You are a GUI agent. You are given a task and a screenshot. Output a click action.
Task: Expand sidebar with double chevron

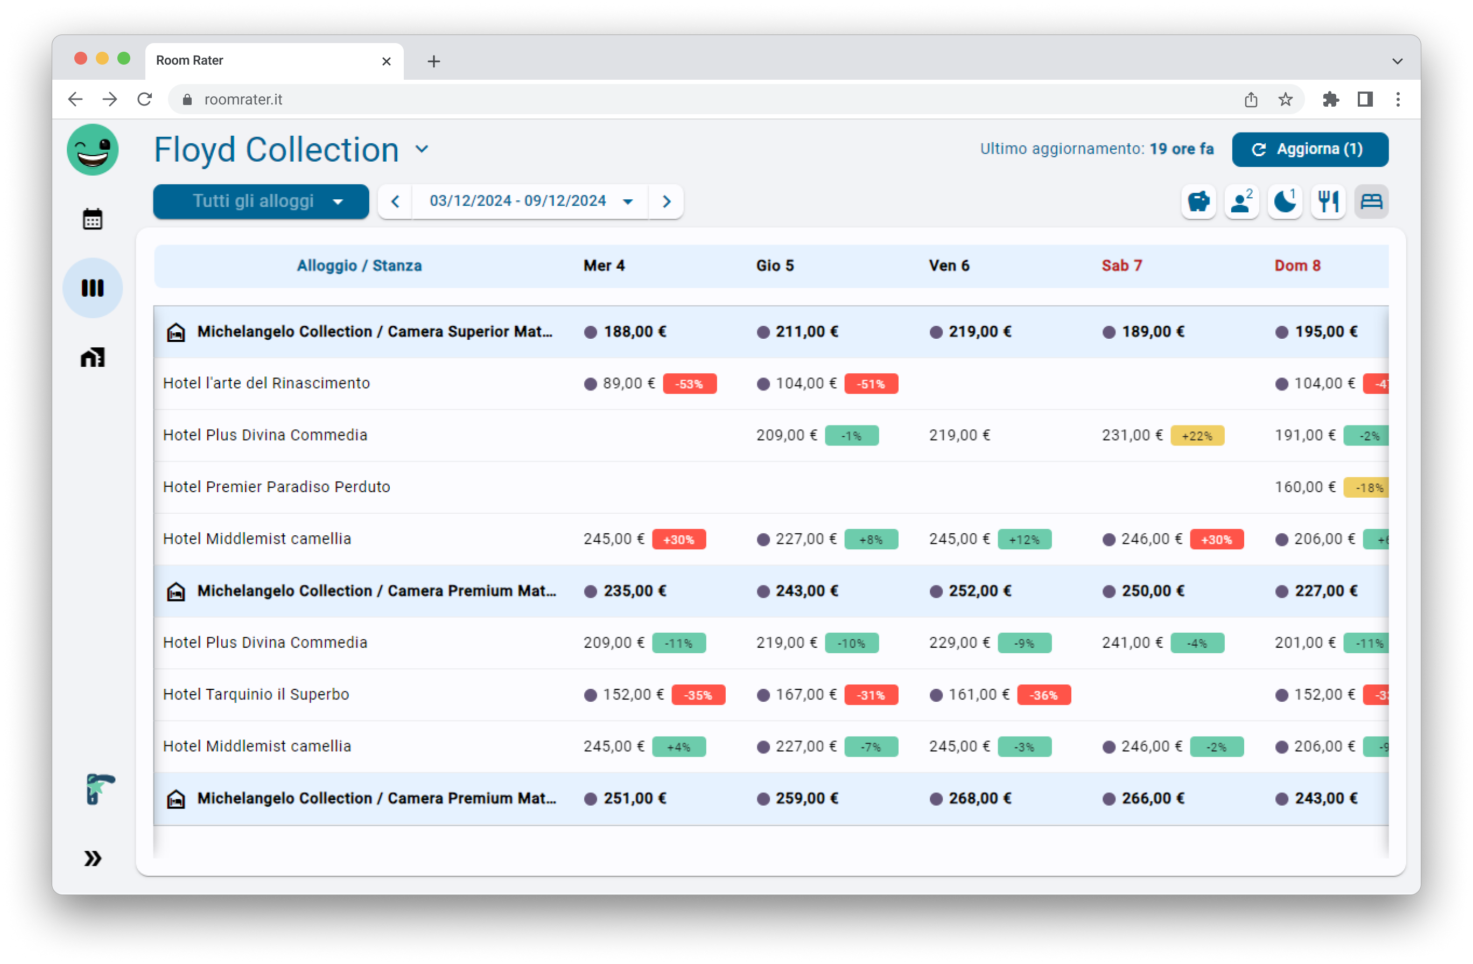[x=92, y=859]
